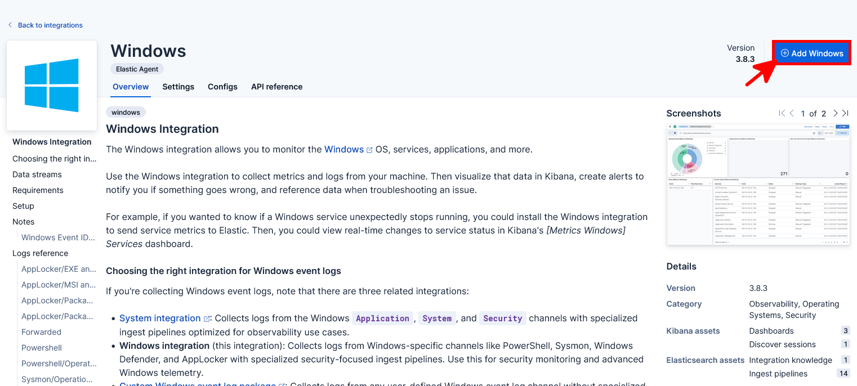The width and height of the screenshot is (857, 386).
Task: Select Powershell in the sidebar
Action: coord(42,348)
